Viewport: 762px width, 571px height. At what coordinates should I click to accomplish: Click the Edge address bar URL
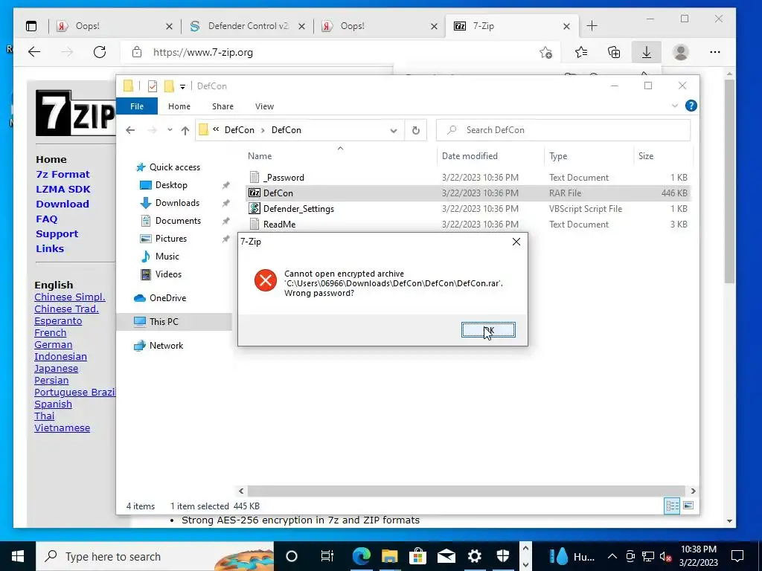pos(203,53)
